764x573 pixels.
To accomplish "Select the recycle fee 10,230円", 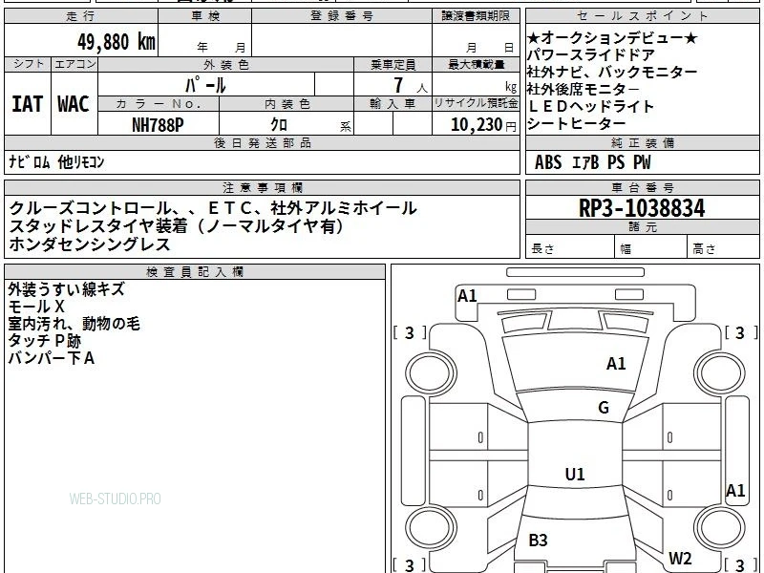I will click(x=483, y=125).
